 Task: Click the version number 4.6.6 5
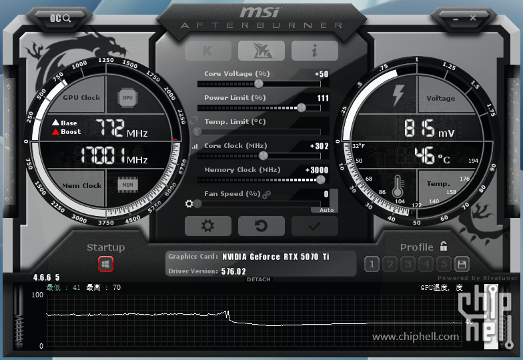[x=47, y=277]
